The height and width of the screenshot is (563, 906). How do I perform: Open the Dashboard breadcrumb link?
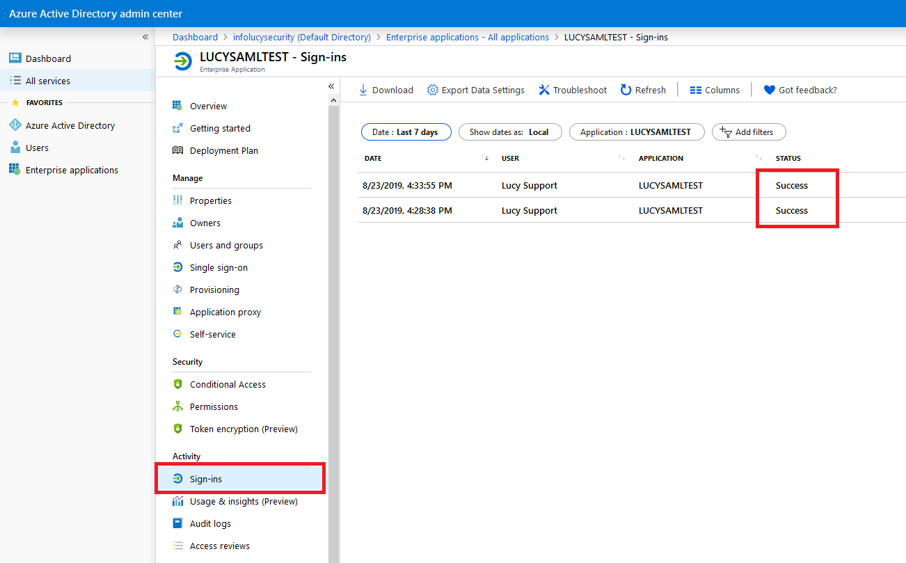(195, 37)
